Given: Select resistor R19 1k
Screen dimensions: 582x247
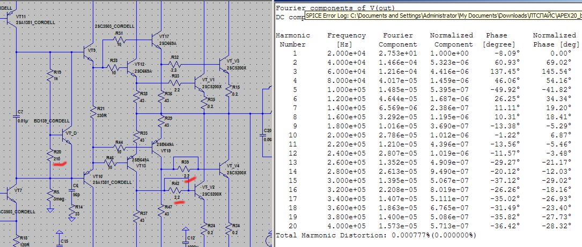Looking at the screenshot, I should (50, 76).
